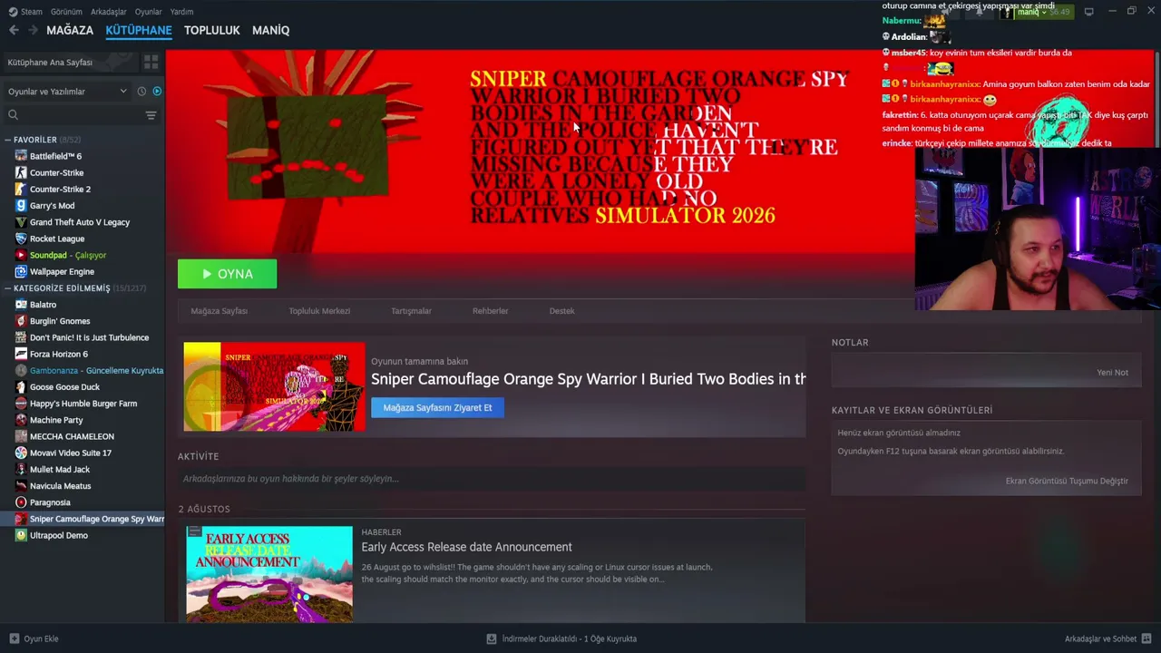Open the Yardım menu
This screenshot has height=653, width=1161.
pos(182,12)
